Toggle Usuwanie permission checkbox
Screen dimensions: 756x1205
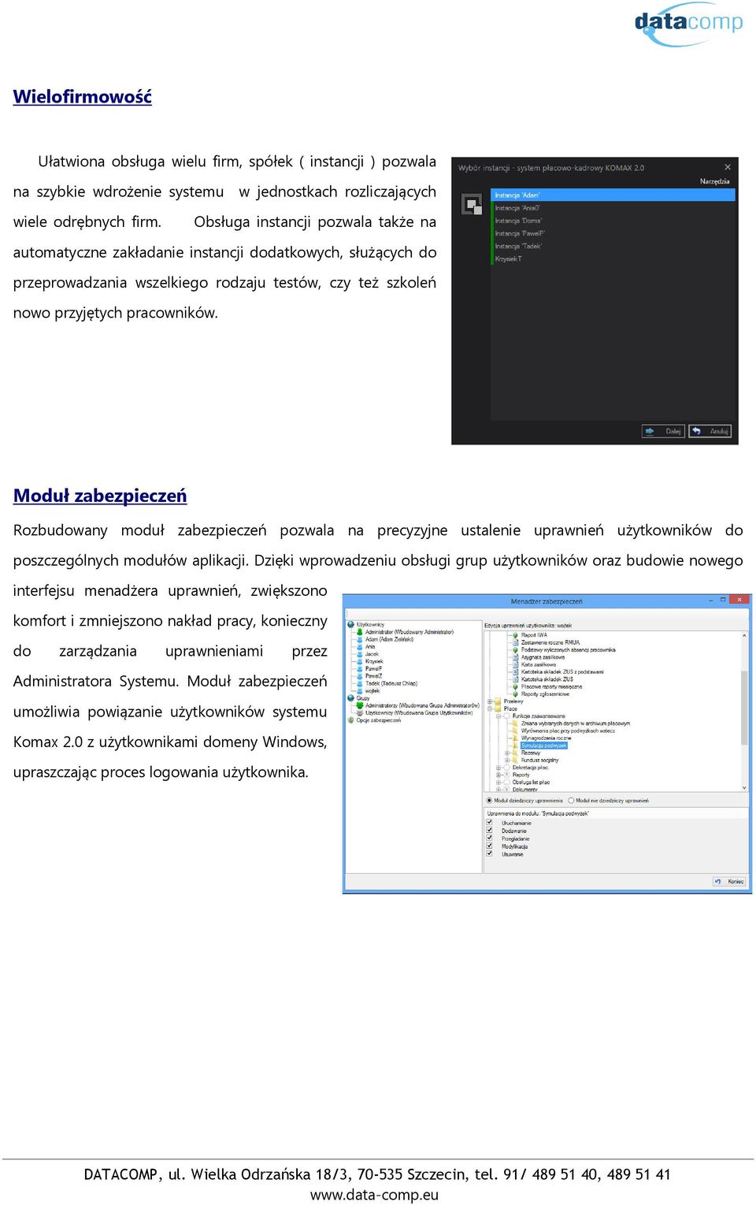(490, 854)
